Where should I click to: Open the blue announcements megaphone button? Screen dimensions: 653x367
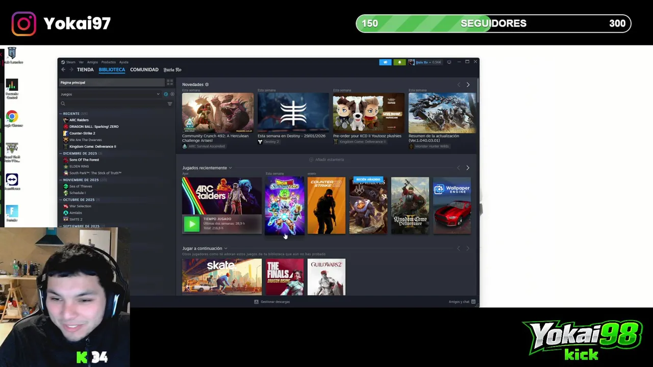(x=385, y=62)
